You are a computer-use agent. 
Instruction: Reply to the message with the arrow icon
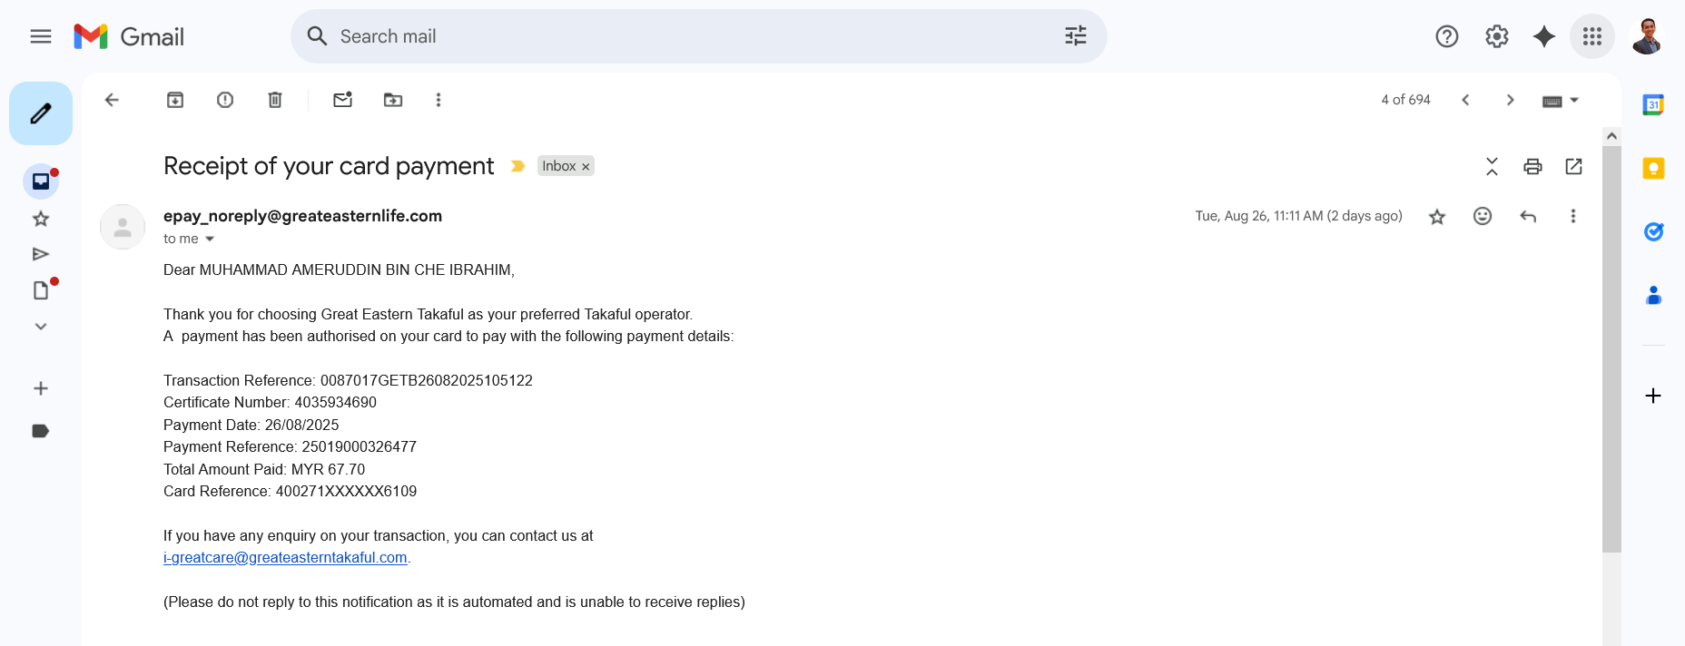(x=1528, y=216)
